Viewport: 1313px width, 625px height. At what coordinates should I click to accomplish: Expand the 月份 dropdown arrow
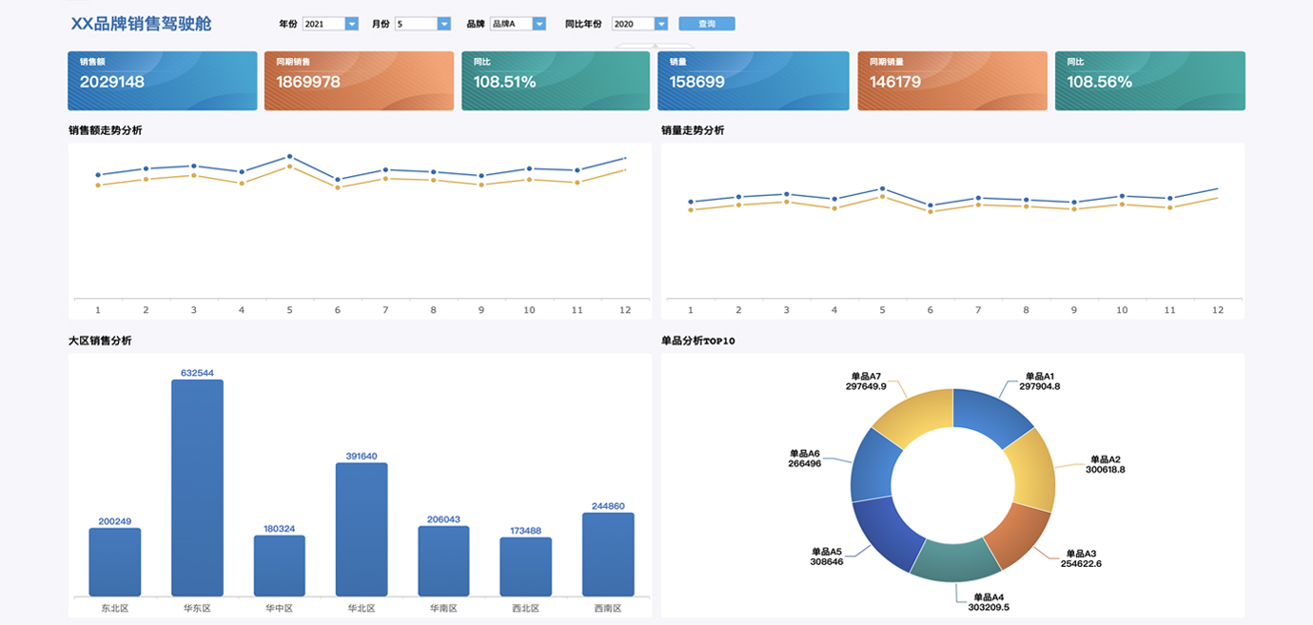[x=443, y=24]
